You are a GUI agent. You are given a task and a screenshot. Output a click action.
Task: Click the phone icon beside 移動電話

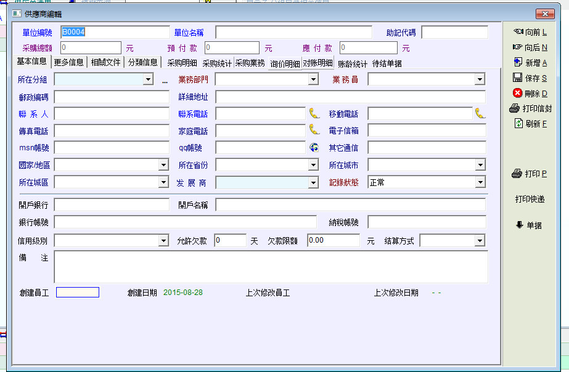480,113
